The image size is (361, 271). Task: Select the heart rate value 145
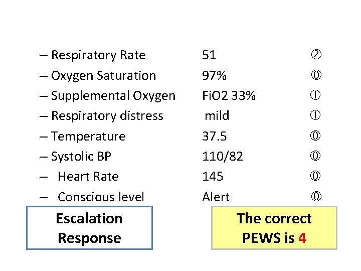[x=213, y=177]
